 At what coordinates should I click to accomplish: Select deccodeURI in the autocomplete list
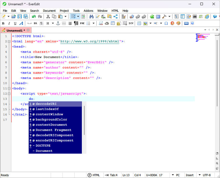pos(55,104)
